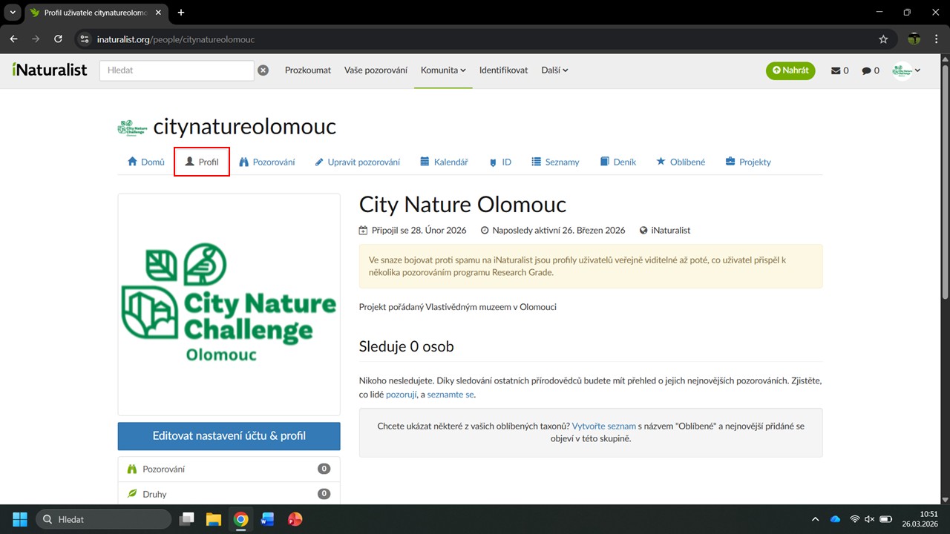Open messages envelope icon in header
This screenshot has width=950, height=534.
click(x=839, y=70)
